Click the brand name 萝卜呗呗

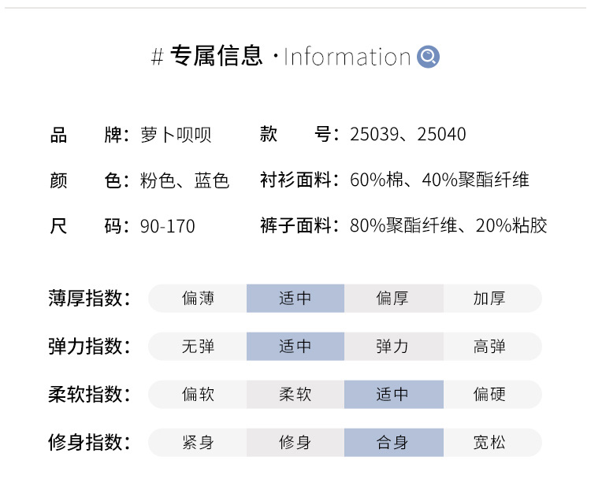(x=176, y=135)
